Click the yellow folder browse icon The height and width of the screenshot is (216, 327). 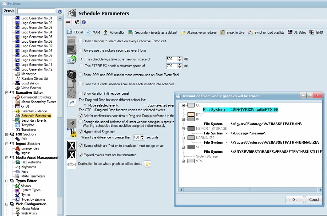(147, 164)
